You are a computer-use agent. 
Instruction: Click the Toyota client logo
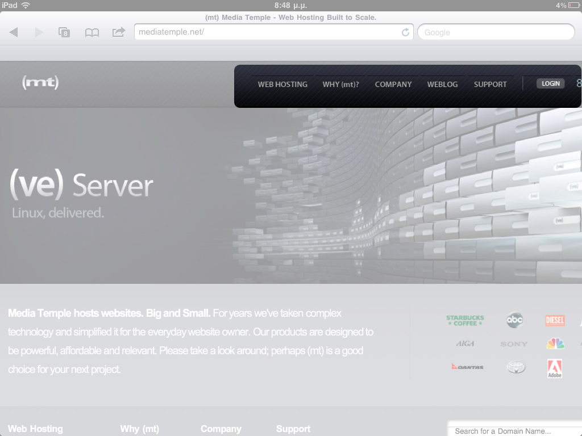(x=516, y=367)
